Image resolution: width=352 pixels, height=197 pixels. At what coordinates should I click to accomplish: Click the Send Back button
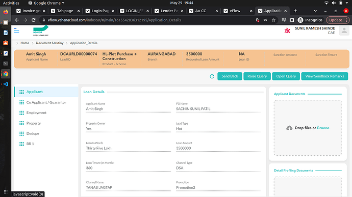pyautogui.click(x=230, y=76)
